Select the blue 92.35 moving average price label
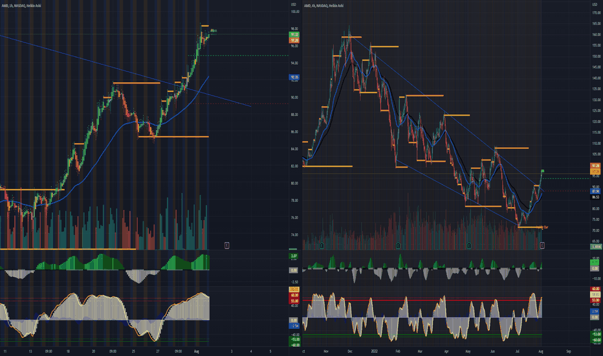This screenshot has height=356, width=603. pos(294,78)
